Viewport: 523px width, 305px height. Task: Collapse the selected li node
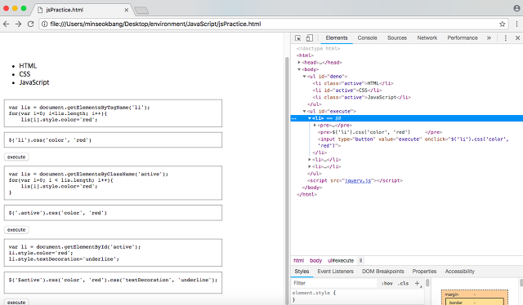(310, 118)
